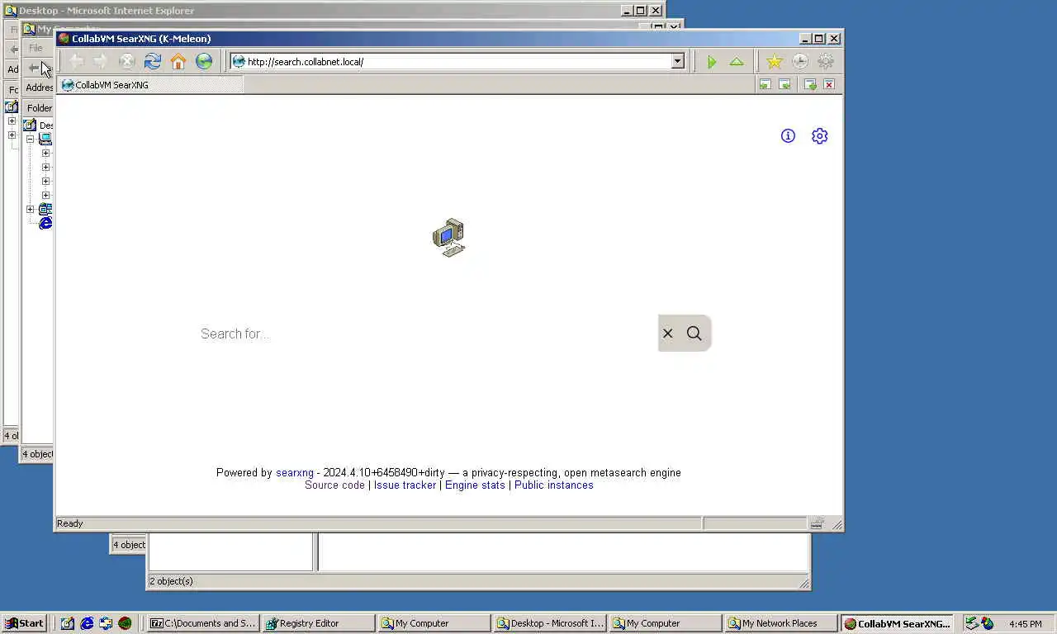Select My Computer icon in folder tree
Viewport: 1057px width, 634px height.
[x=45, y=140]
